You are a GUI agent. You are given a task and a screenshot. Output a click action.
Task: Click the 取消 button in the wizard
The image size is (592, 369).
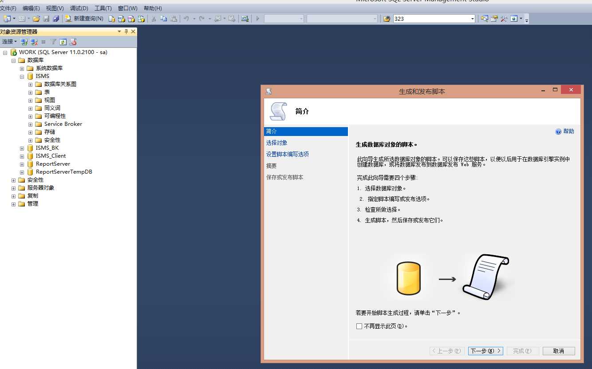click(x=559, y=351)
